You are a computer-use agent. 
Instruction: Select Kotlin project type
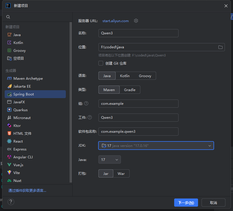[35, 42]
